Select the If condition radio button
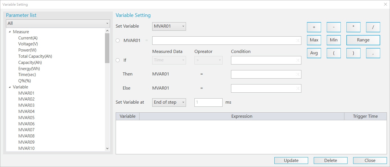The width and height of the screenshot is (390, 167). (118, 60)
